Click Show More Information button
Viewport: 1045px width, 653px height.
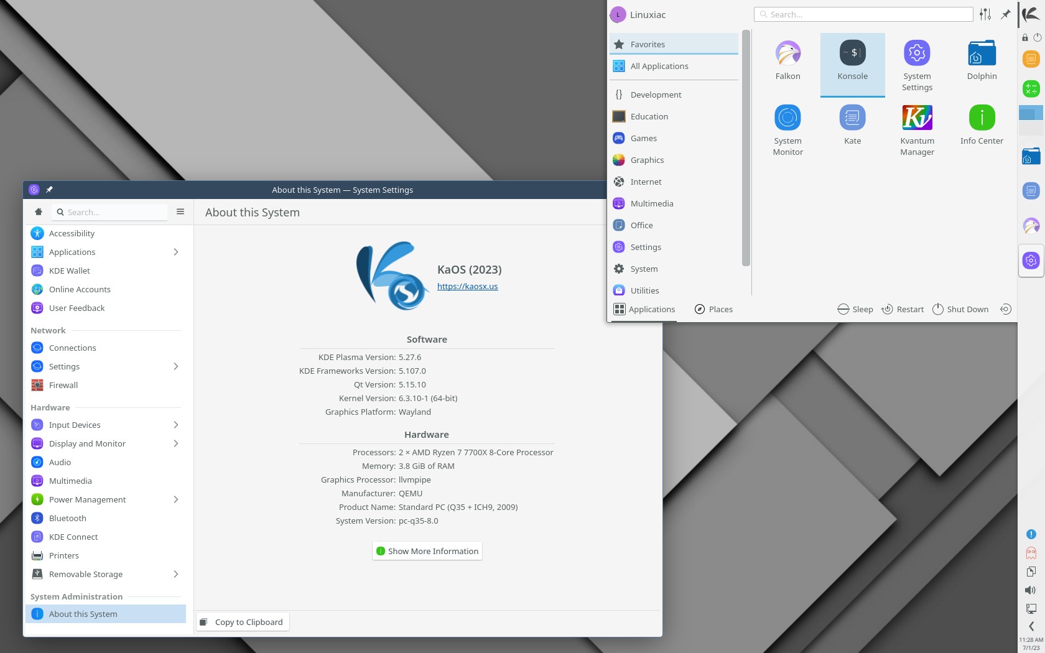pyautogui.click(x=427, y=551)
